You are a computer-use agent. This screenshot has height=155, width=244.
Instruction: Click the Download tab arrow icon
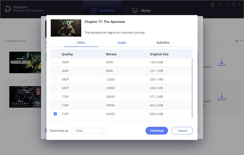coord(93,10)
